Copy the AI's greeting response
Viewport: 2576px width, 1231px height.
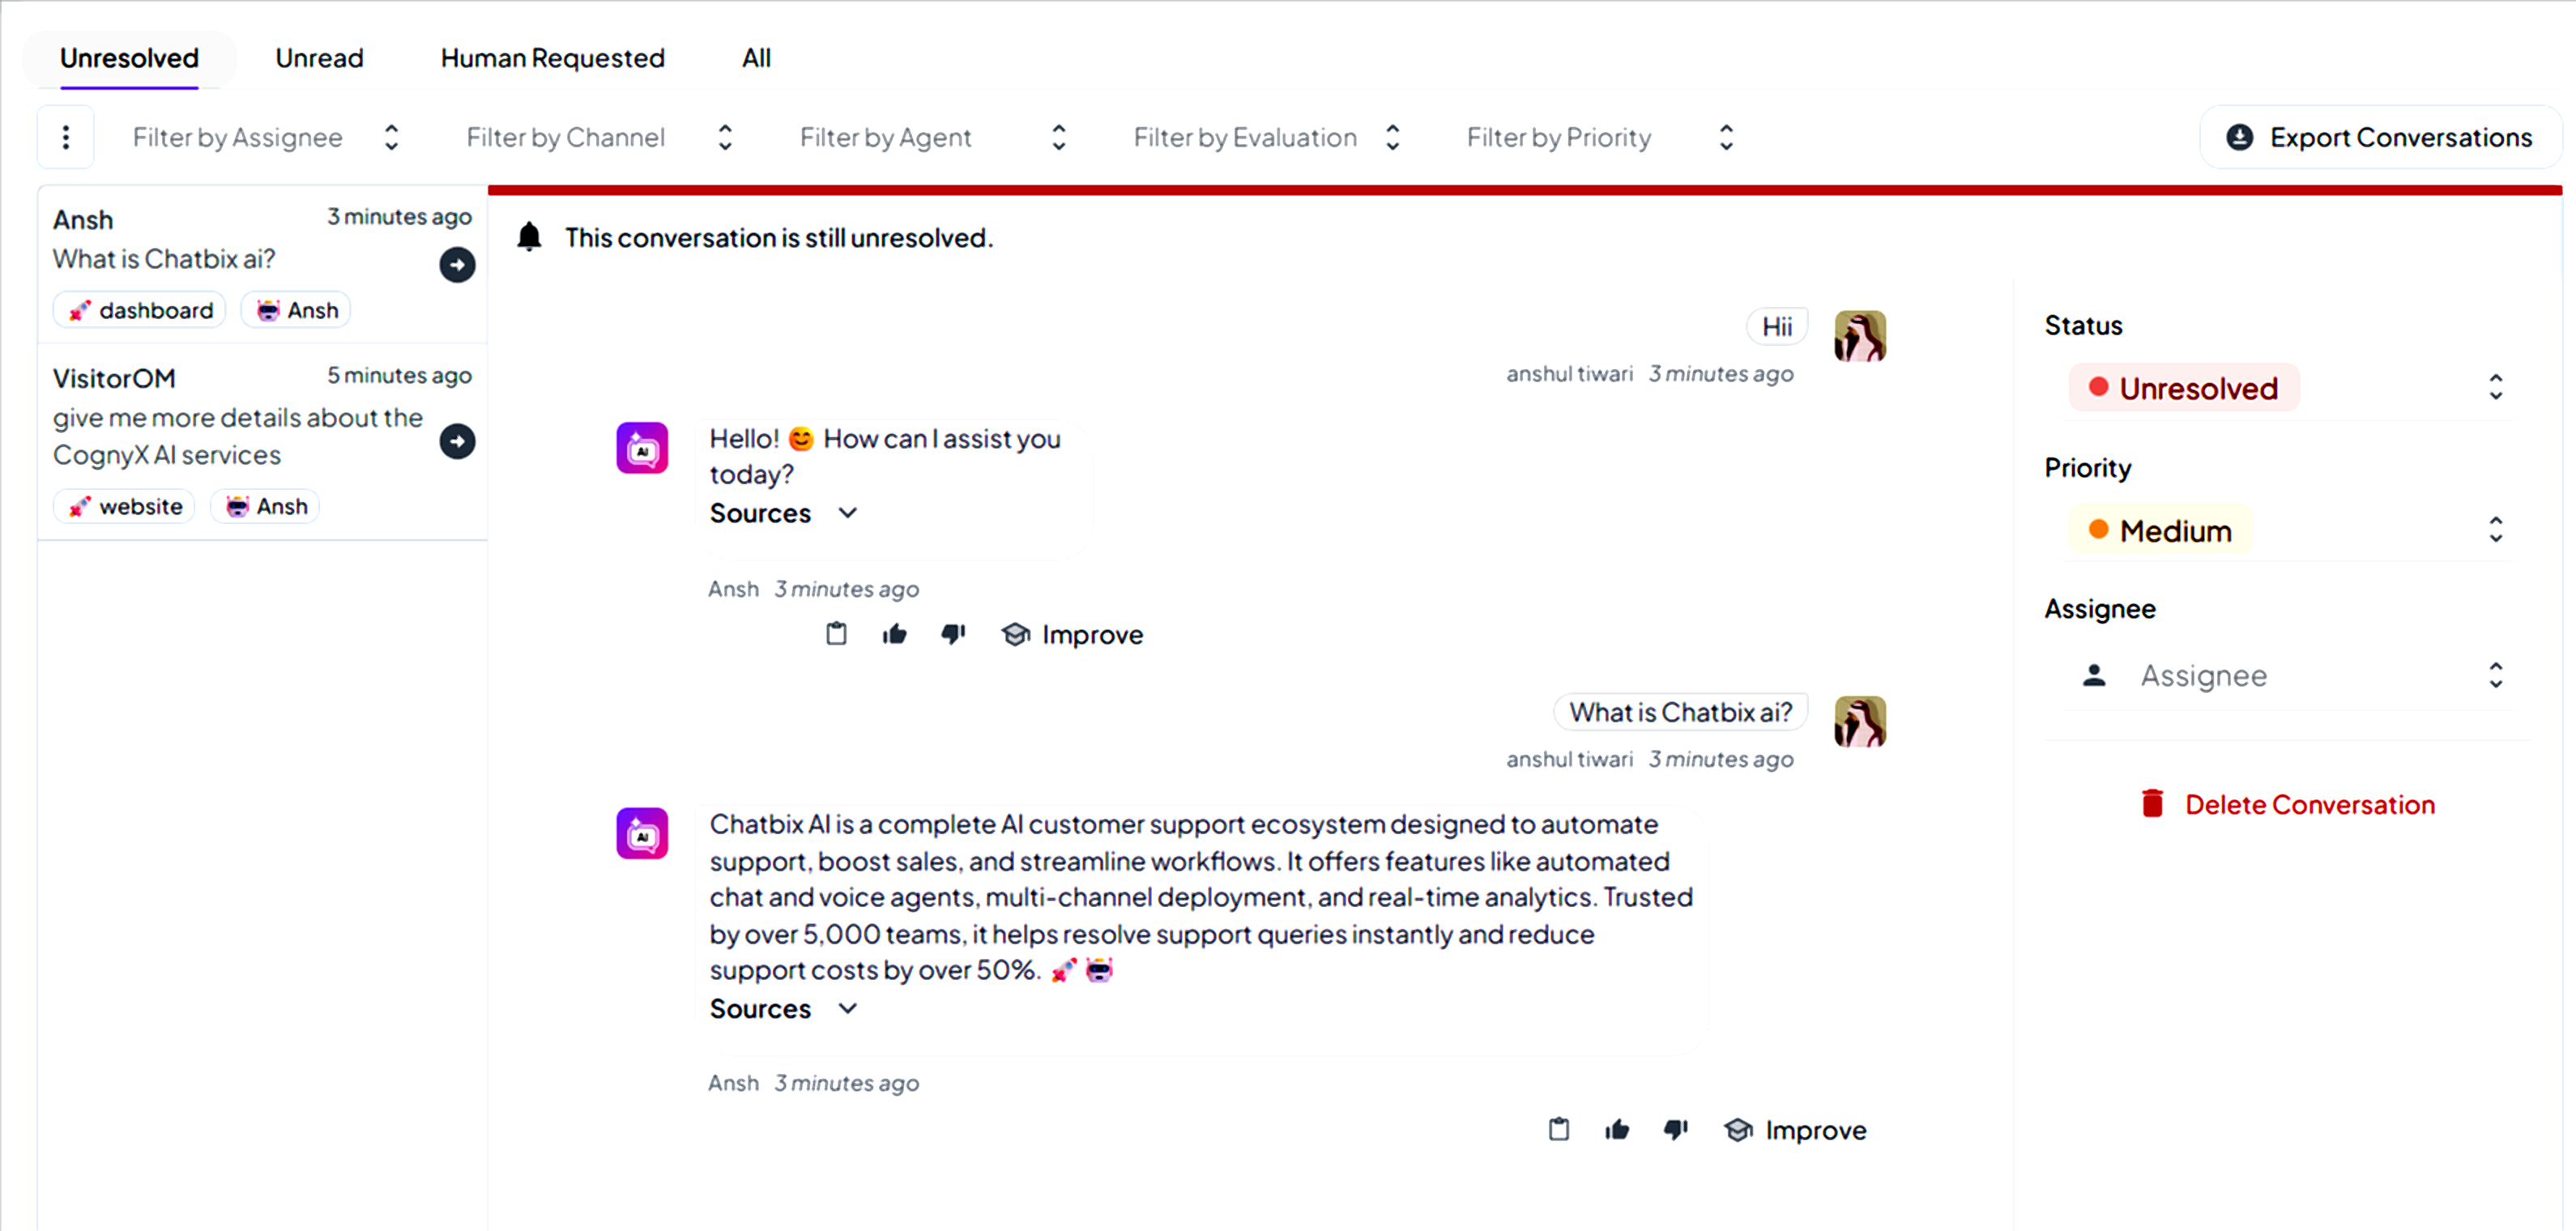[x=837, y=633]
